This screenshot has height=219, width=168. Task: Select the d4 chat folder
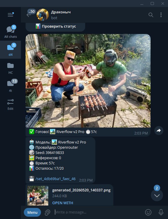10,50
